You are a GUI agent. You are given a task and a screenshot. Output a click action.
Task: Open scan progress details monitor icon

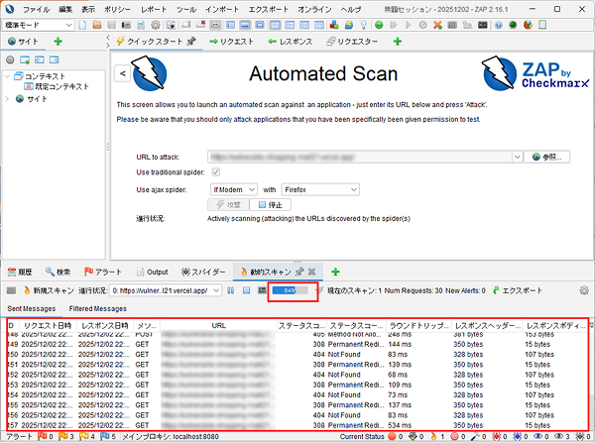(x=262, y=290)
